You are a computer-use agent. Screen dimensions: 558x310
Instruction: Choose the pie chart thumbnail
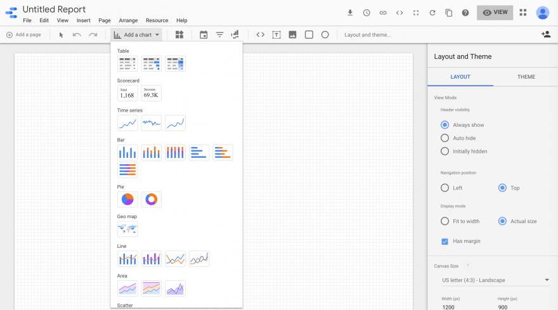coord(127,199)
